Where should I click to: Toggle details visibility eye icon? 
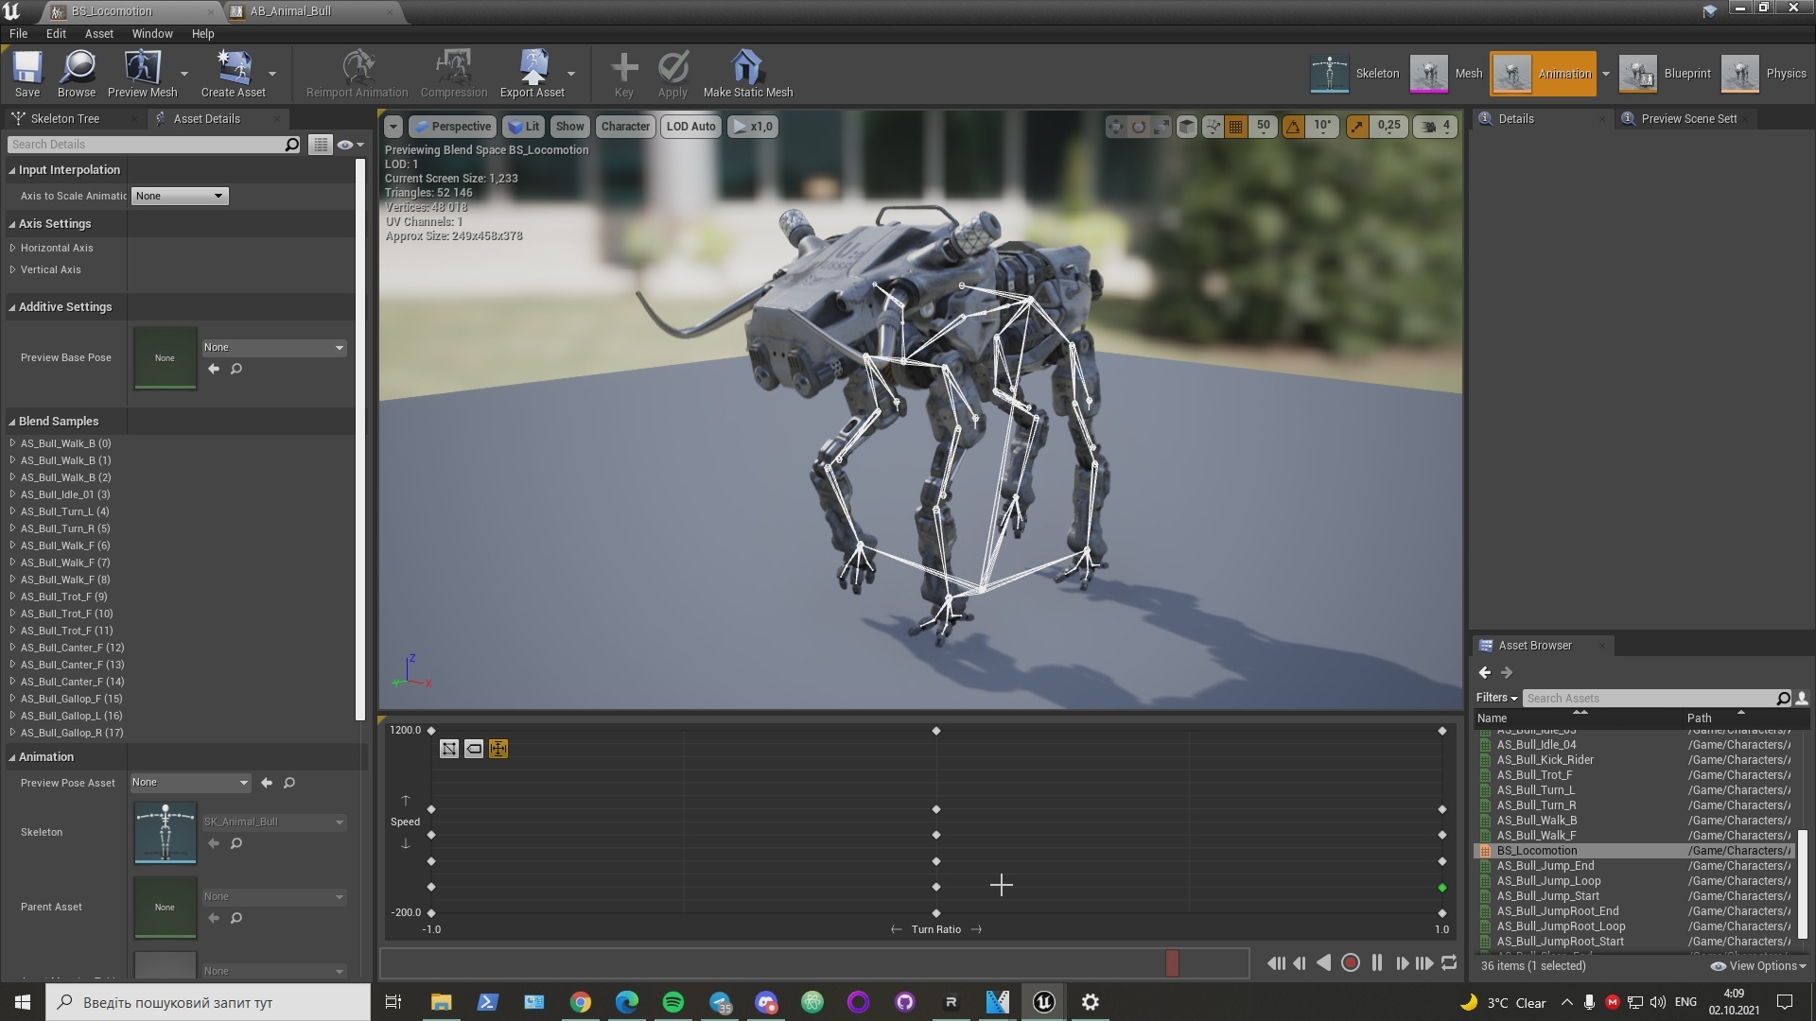click(345, 145)
